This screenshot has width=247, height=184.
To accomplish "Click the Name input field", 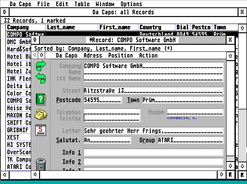I will pyautogui.click(x=153, y=72).
